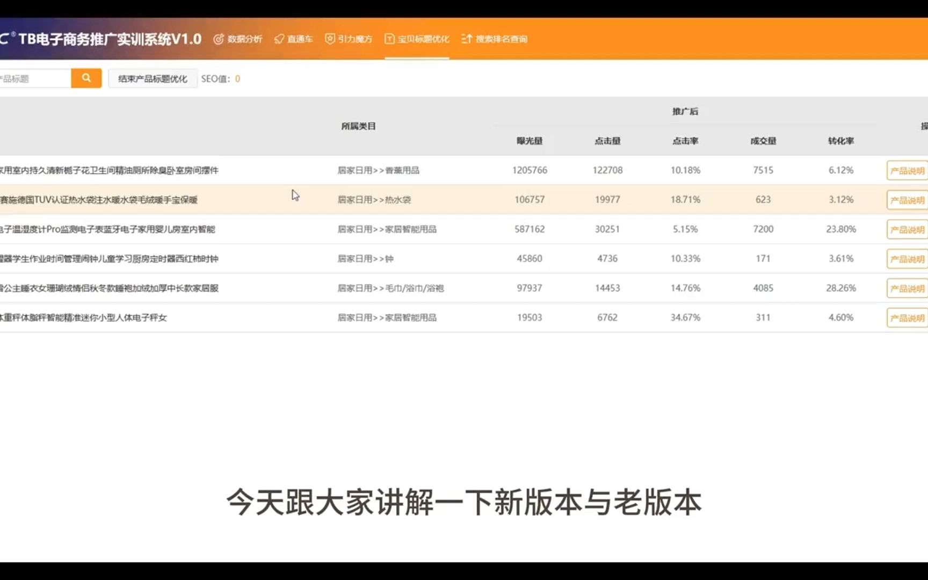Click the 直通车 rocket icon
Image resolution: width=928 pixels, height=580 pixels.
[279, 39]
